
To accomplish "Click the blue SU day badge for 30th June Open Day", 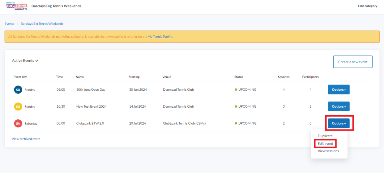I will tap(18, 90).
